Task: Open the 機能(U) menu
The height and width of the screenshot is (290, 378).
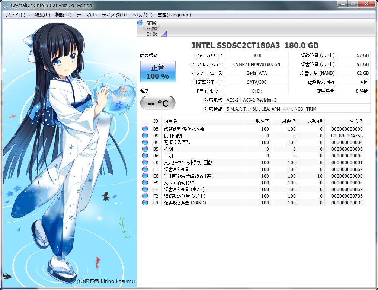Action: (63, 15)
